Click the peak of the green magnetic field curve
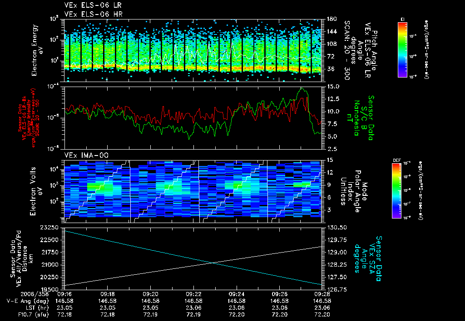The width and height of the screenshot is (465, 321). point(302,88)
